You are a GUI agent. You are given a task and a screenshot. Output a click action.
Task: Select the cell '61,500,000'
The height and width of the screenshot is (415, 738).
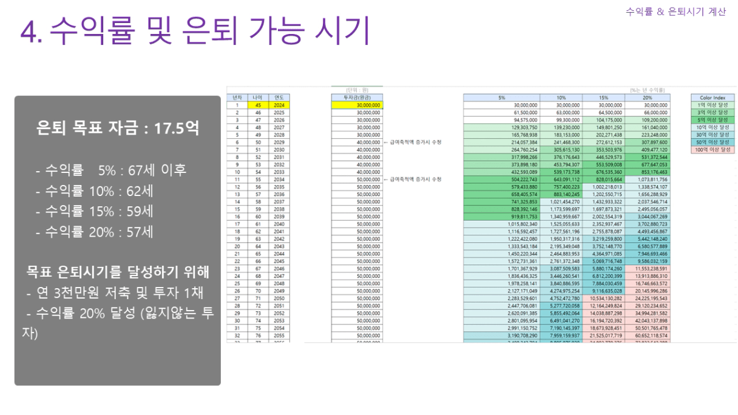[501, 112]
